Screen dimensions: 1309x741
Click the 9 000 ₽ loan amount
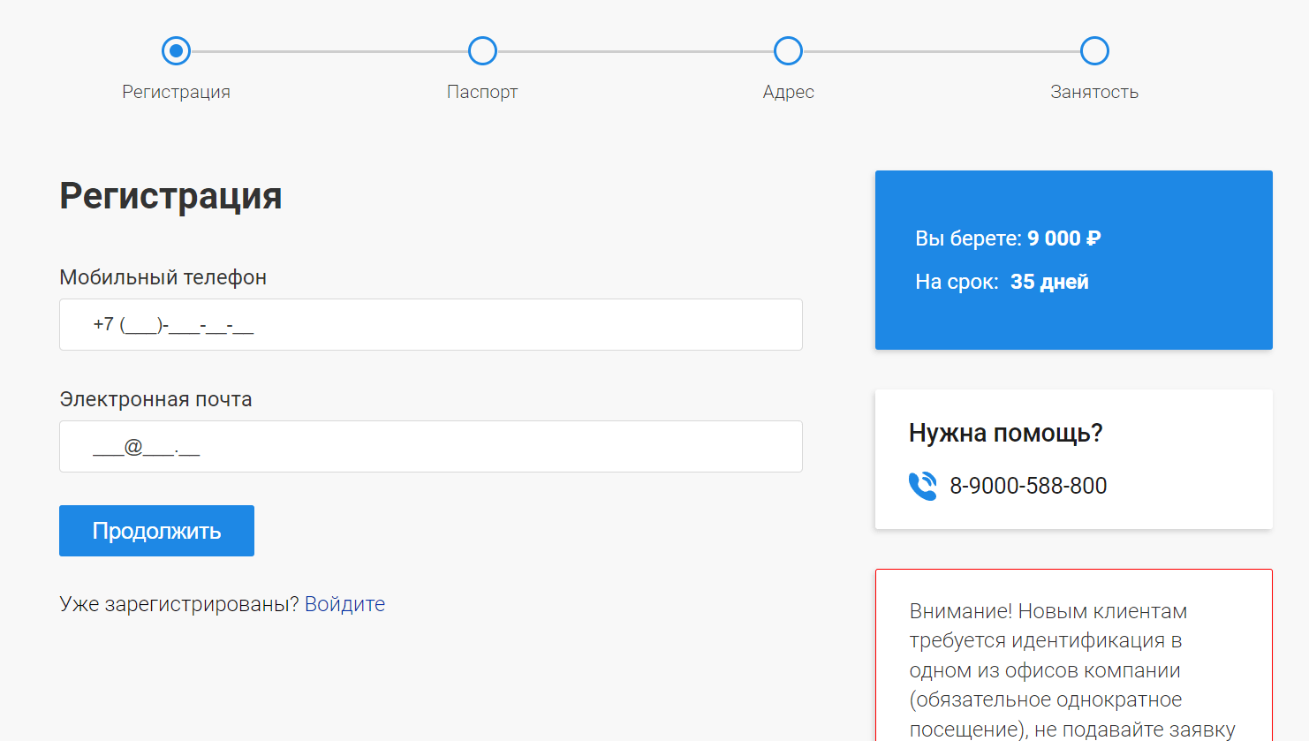click(x=1063, y=238)
